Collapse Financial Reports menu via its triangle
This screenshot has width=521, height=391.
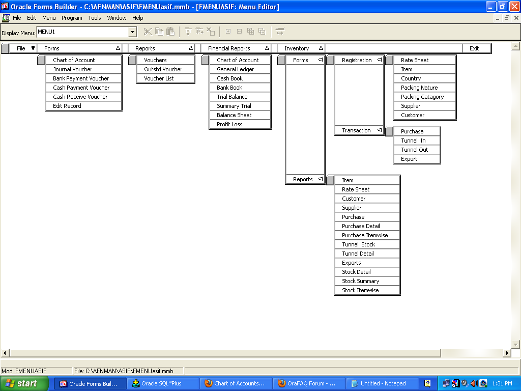coord(267,48)
